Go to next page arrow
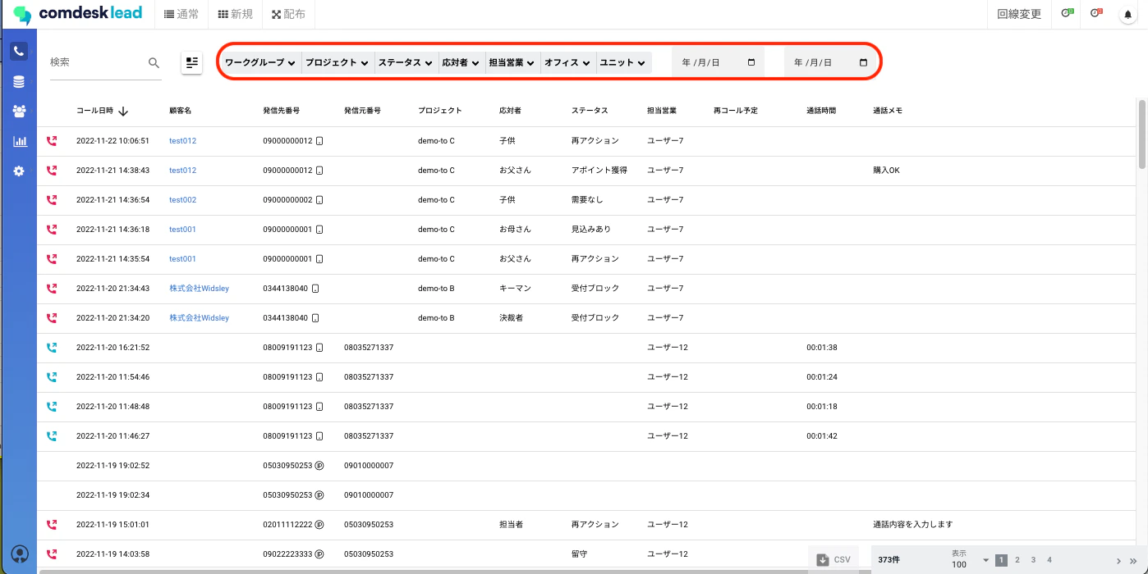This screenshot has height=574, width=1148. (1118, 560)
